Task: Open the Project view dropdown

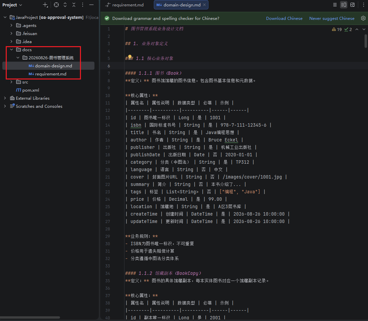Action: tap(12, 5)
